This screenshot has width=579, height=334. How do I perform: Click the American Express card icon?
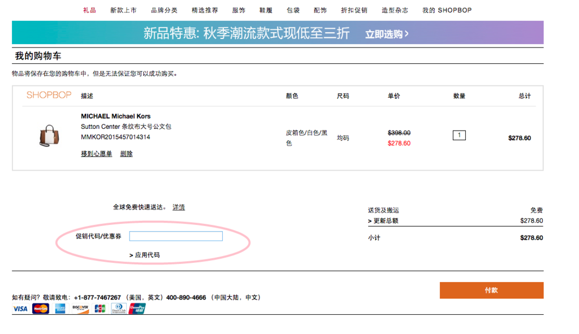point(60,309)
